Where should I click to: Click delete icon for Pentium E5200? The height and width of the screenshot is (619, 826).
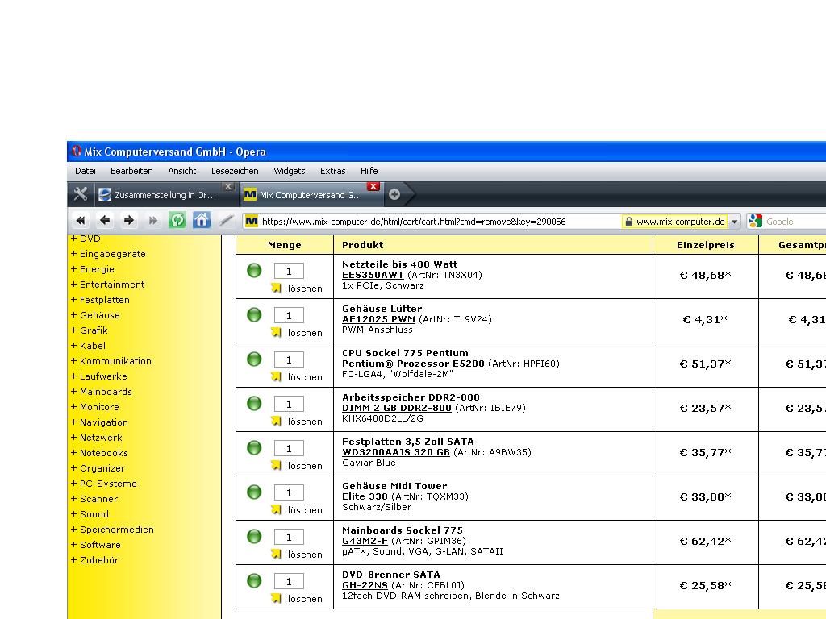click(x=276, y=376)
